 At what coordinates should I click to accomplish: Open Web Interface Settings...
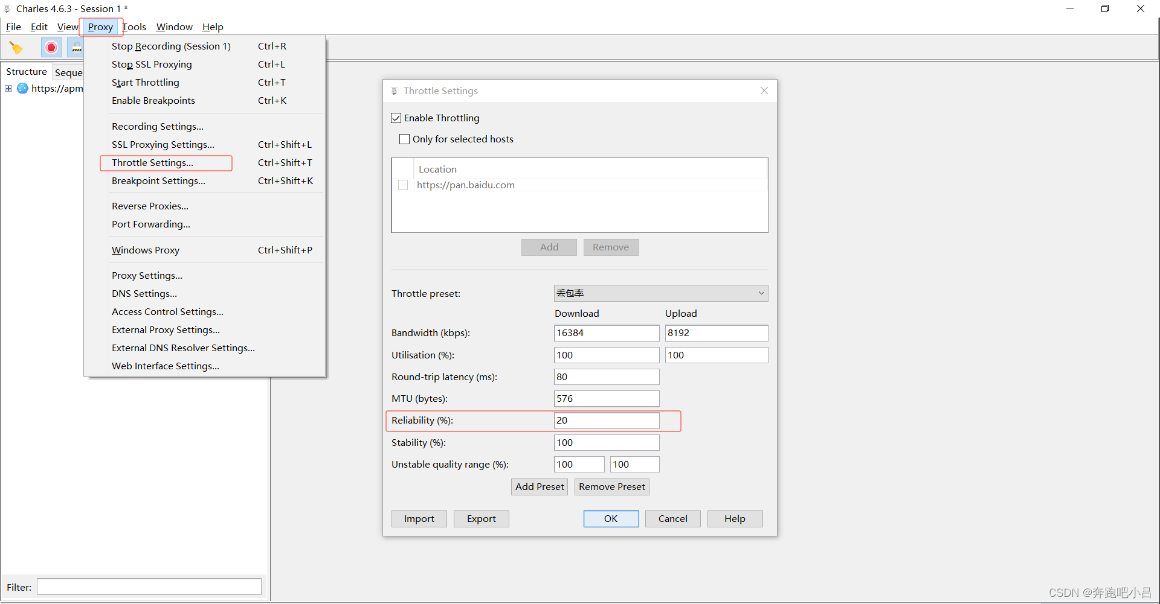coord(205,366)
